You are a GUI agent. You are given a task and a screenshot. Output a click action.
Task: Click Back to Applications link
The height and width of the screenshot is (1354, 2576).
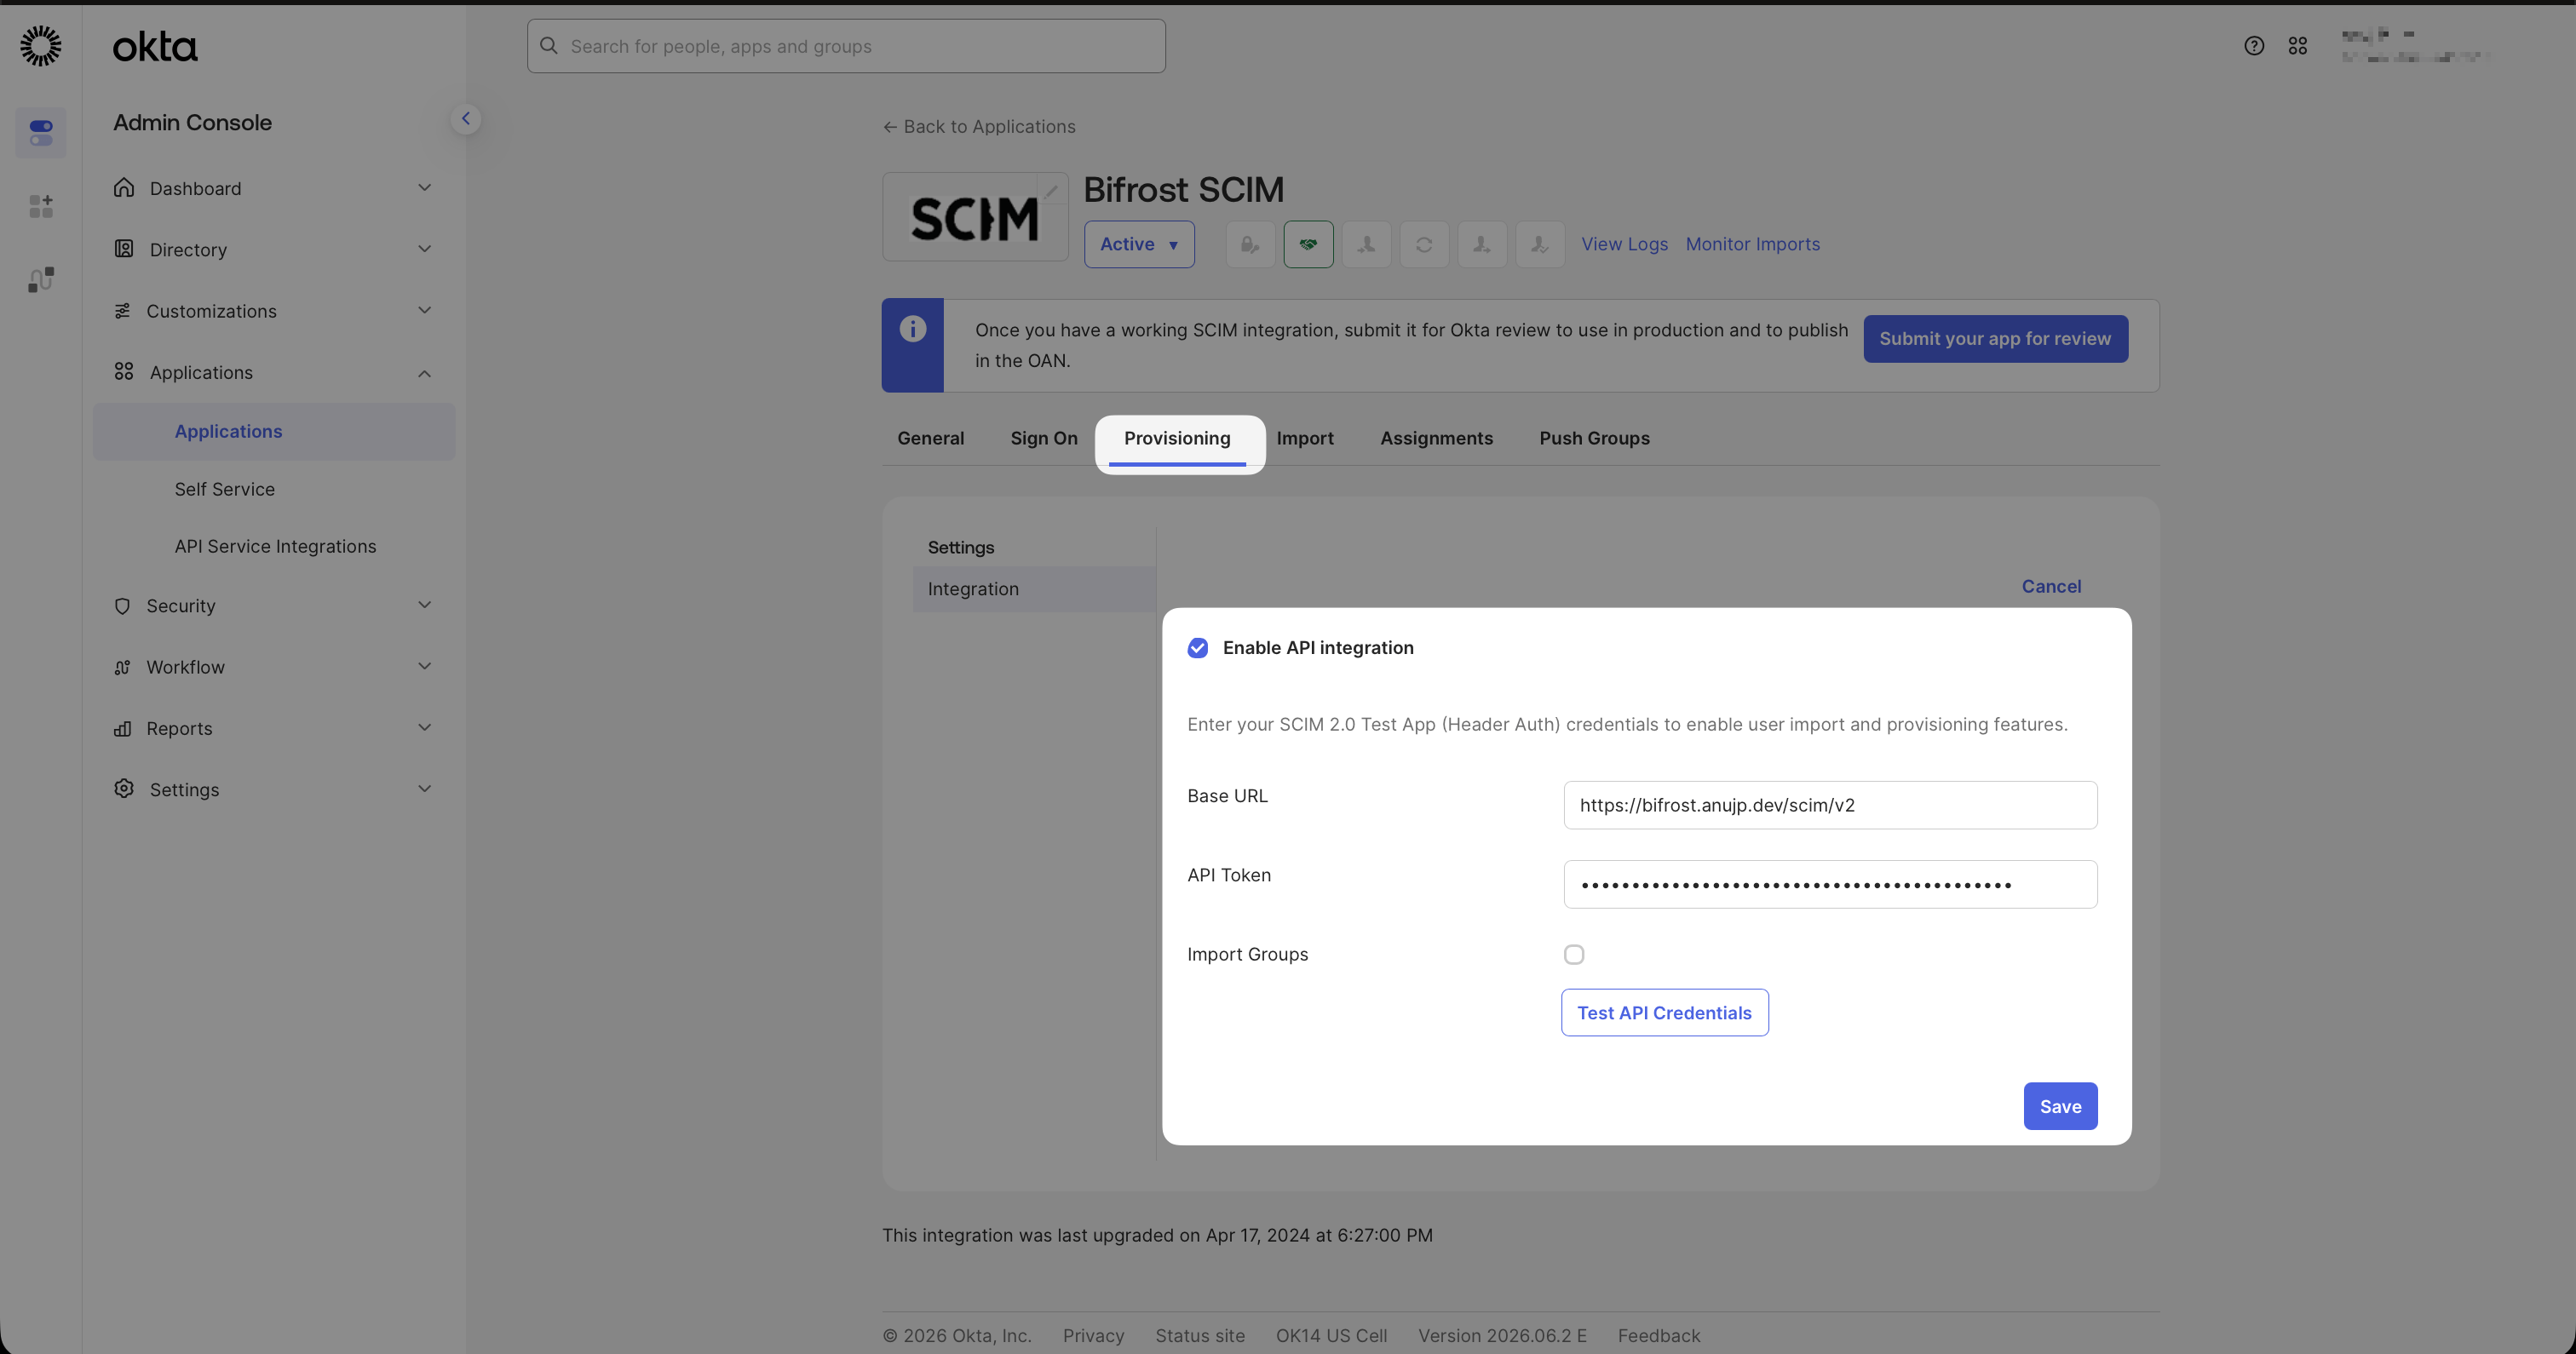click(979, 127)
